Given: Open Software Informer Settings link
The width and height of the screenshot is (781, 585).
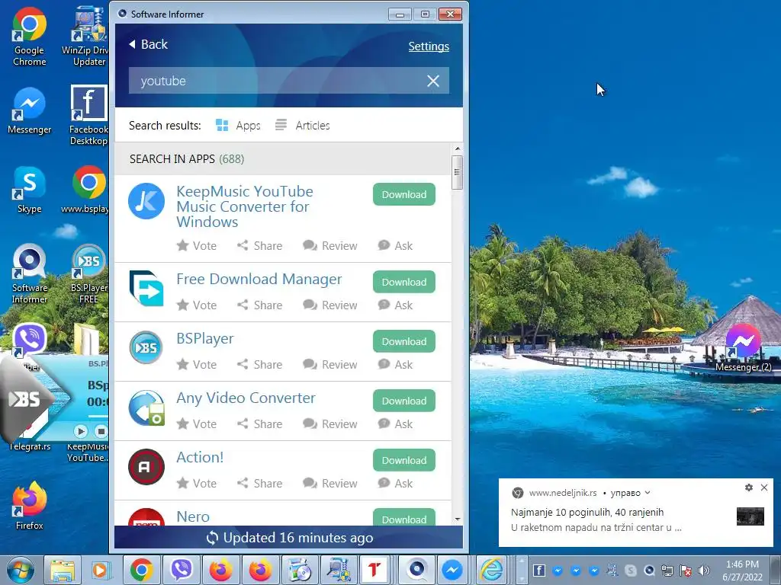Looking at the screenshot, I should (429, 46).
